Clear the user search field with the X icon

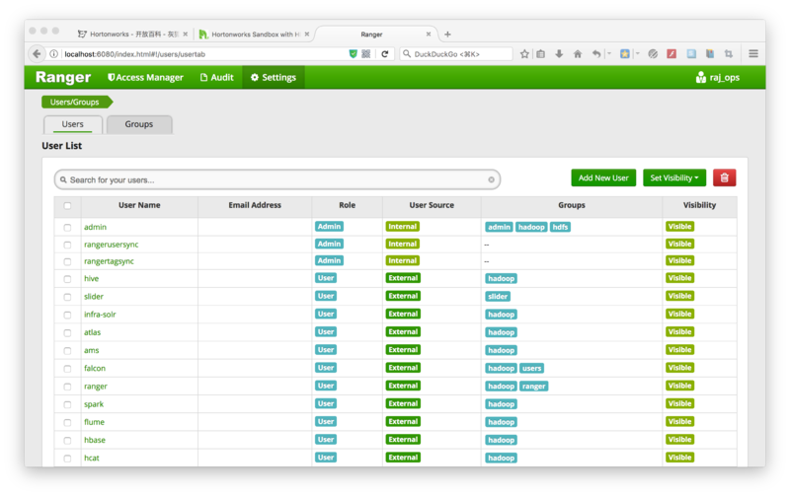pos(491,179)
